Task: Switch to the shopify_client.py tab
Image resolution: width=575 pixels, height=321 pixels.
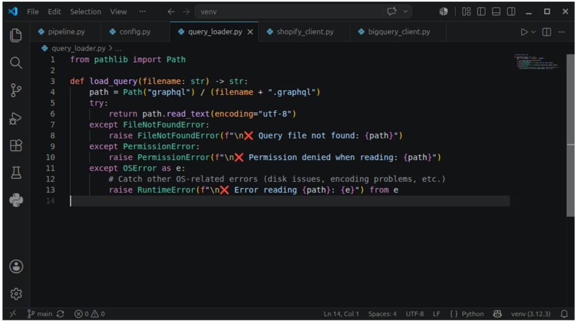Action: [x=304, y=32]
